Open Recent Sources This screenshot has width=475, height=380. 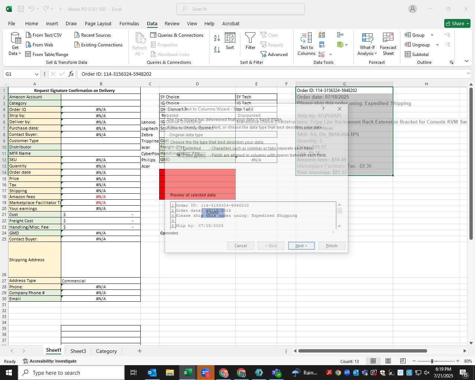[93, 35]
